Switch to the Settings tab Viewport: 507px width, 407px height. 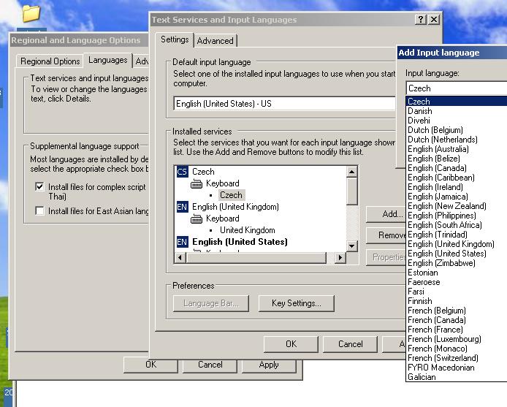tap(175, 39)
